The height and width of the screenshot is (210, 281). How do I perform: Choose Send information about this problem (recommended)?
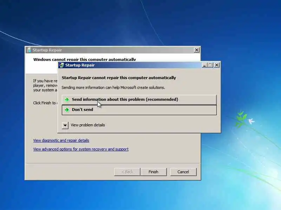coord(139,100)
